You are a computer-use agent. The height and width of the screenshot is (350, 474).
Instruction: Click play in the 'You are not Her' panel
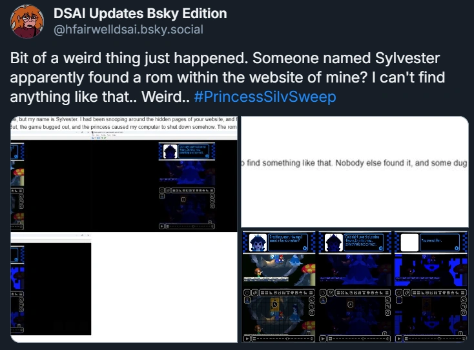398,338
